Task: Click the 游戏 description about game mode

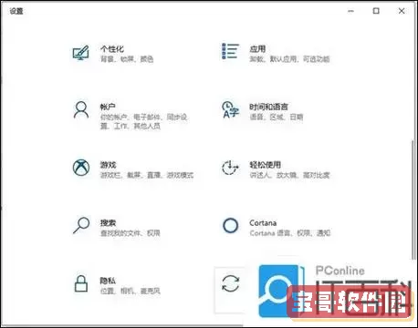Action: pos(147,175)
